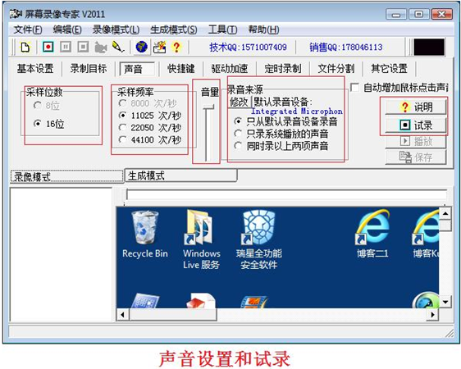Viewport: 461px width, 369px height.
Task: Open the 博客二1 Internet Explorer shortcut
Action: [372, 234]
